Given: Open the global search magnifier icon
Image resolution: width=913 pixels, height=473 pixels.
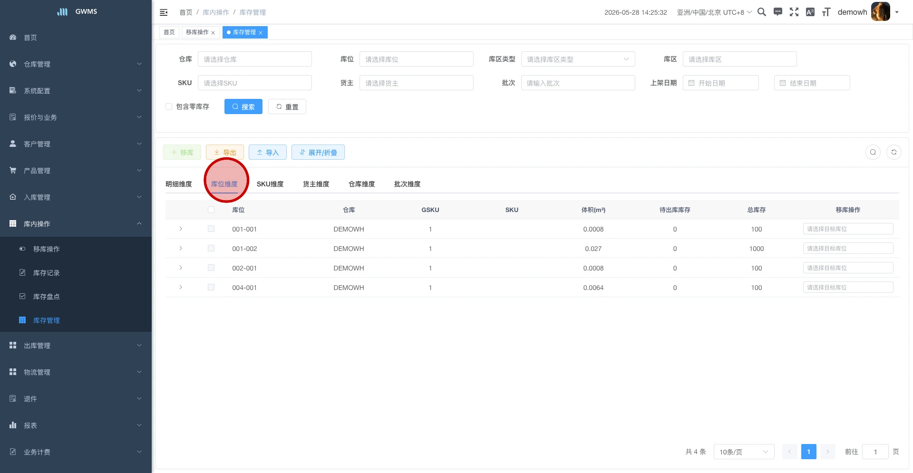Looking at the screenshot, I should [x=762, y=12].
